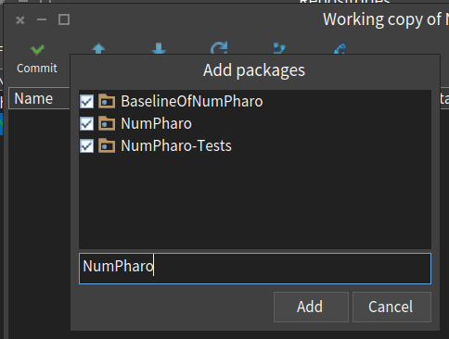Click the Name column header
This screenshot has height=339, width=449.
point(33,99)
